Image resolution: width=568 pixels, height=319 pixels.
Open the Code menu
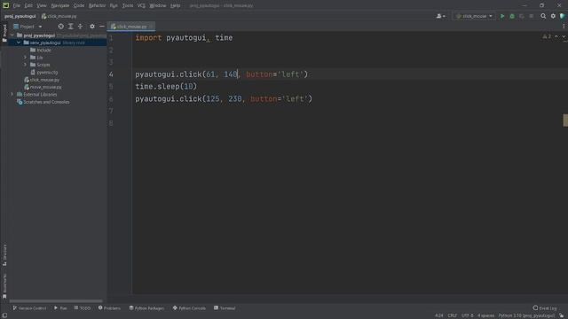tap(79, 5)
